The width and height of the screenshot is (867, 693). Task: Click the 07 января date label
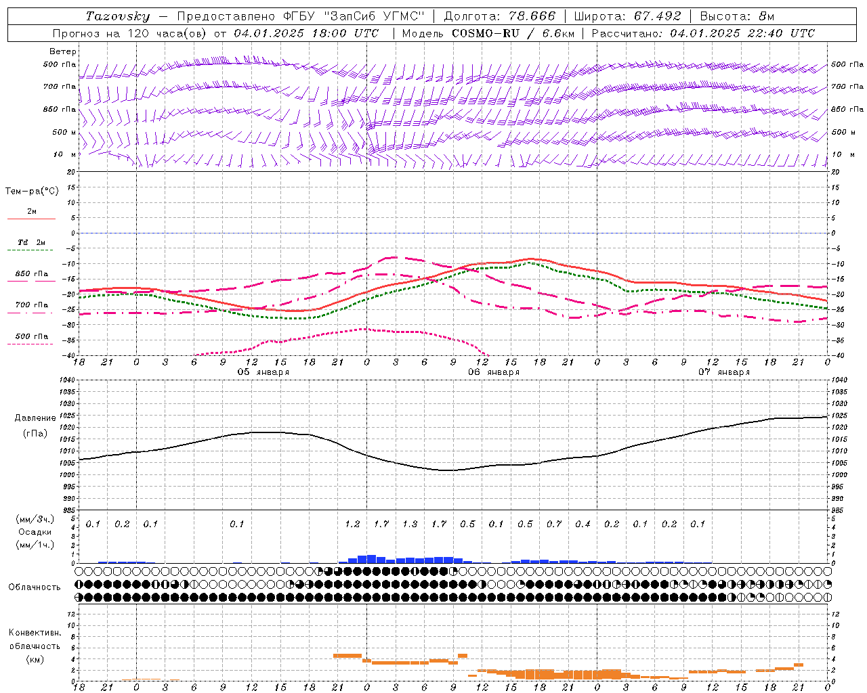click(x=724, y=372)
